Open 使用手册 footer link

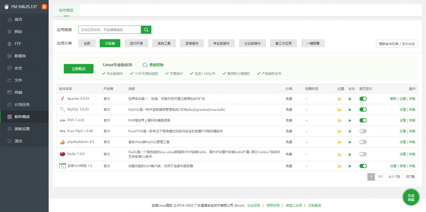[x=273, y=205]
